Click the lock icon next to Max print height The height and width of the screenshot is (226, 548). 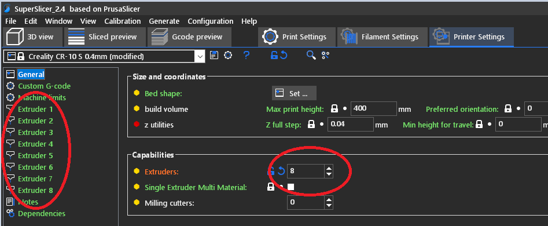334,109
